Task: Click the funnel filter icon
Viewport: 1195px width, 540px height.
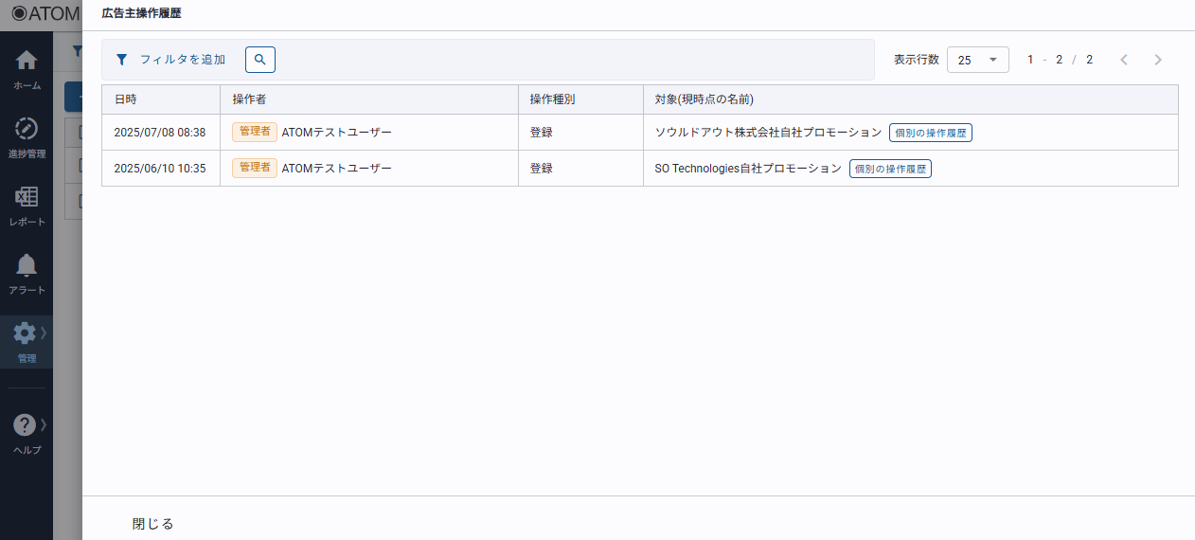Action: [x=121, y=60]
